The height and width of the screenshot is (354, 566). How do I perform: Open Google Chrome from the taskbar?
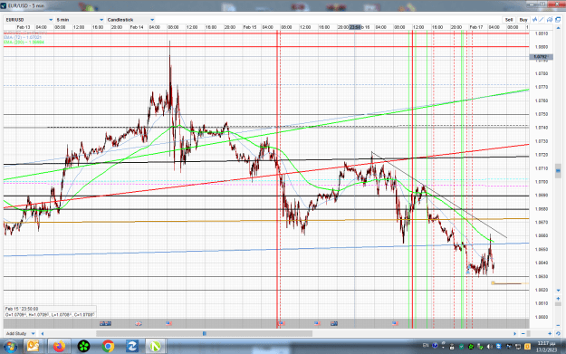(x=108, y=347)
